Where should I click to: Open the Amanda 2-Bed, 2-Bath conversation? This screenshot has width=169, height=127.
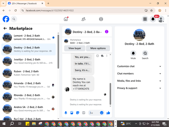click(x=28, y=85)
